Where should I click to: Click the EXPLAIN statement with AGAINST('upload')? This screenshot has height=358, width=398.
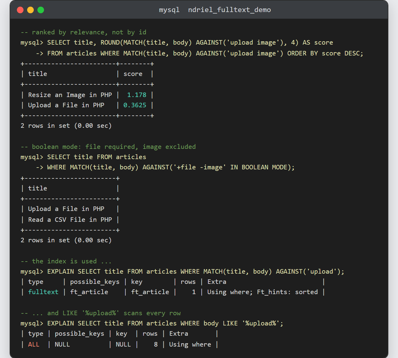[182, 272]
